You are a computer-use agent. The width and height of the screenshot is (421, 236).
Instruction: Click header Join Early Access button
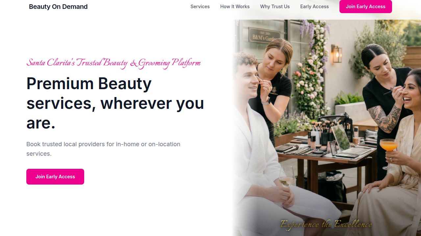point(366,7)
